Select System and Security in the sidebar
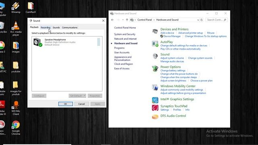 125,34
